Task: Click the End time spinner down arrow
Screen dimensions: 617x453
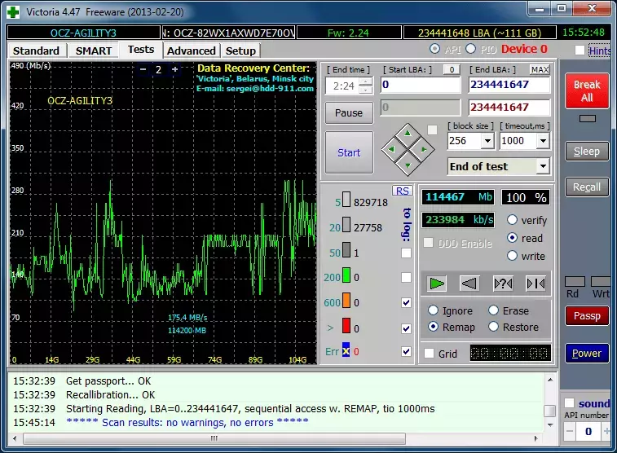Action: (x=366, y=90)
